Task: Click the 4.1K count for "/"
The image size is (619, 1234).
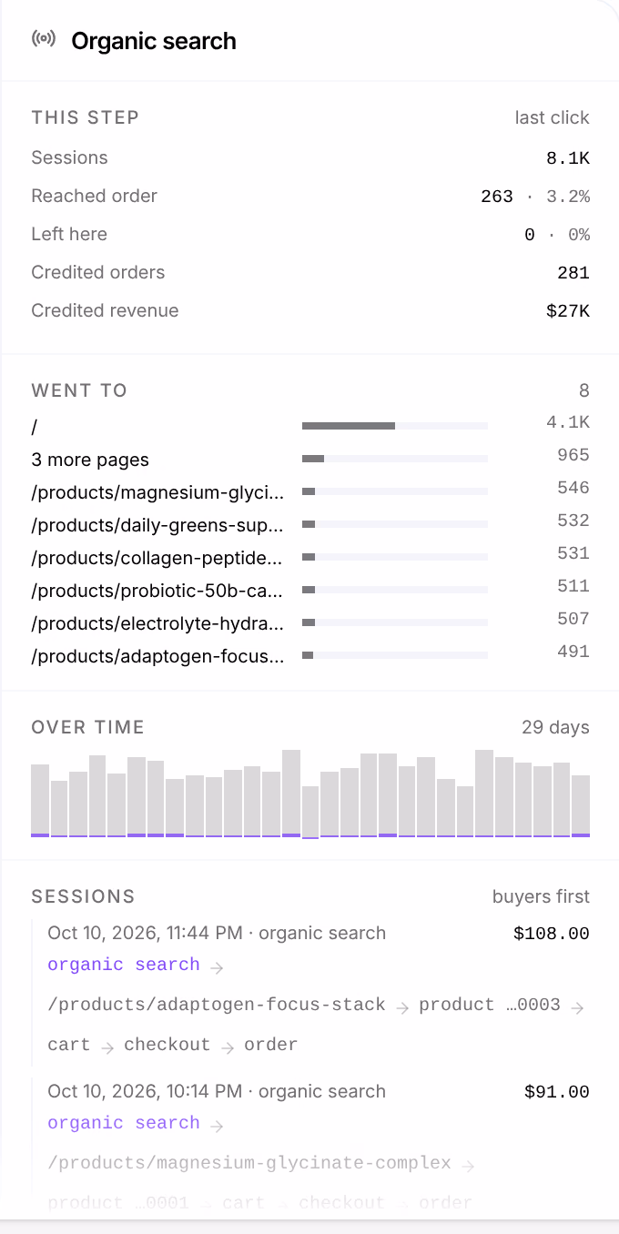Action: coord(568,422)
